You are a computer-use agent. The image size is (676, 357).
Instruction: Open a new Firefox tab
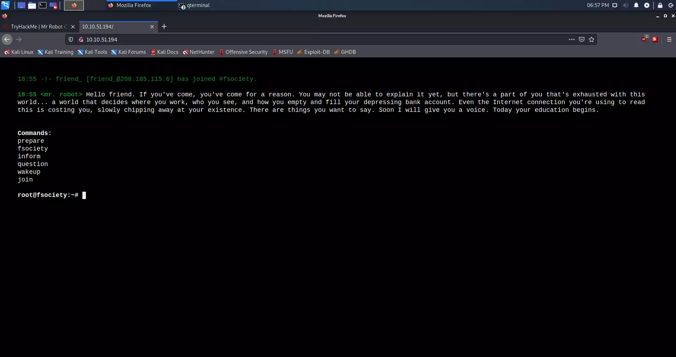164,26
